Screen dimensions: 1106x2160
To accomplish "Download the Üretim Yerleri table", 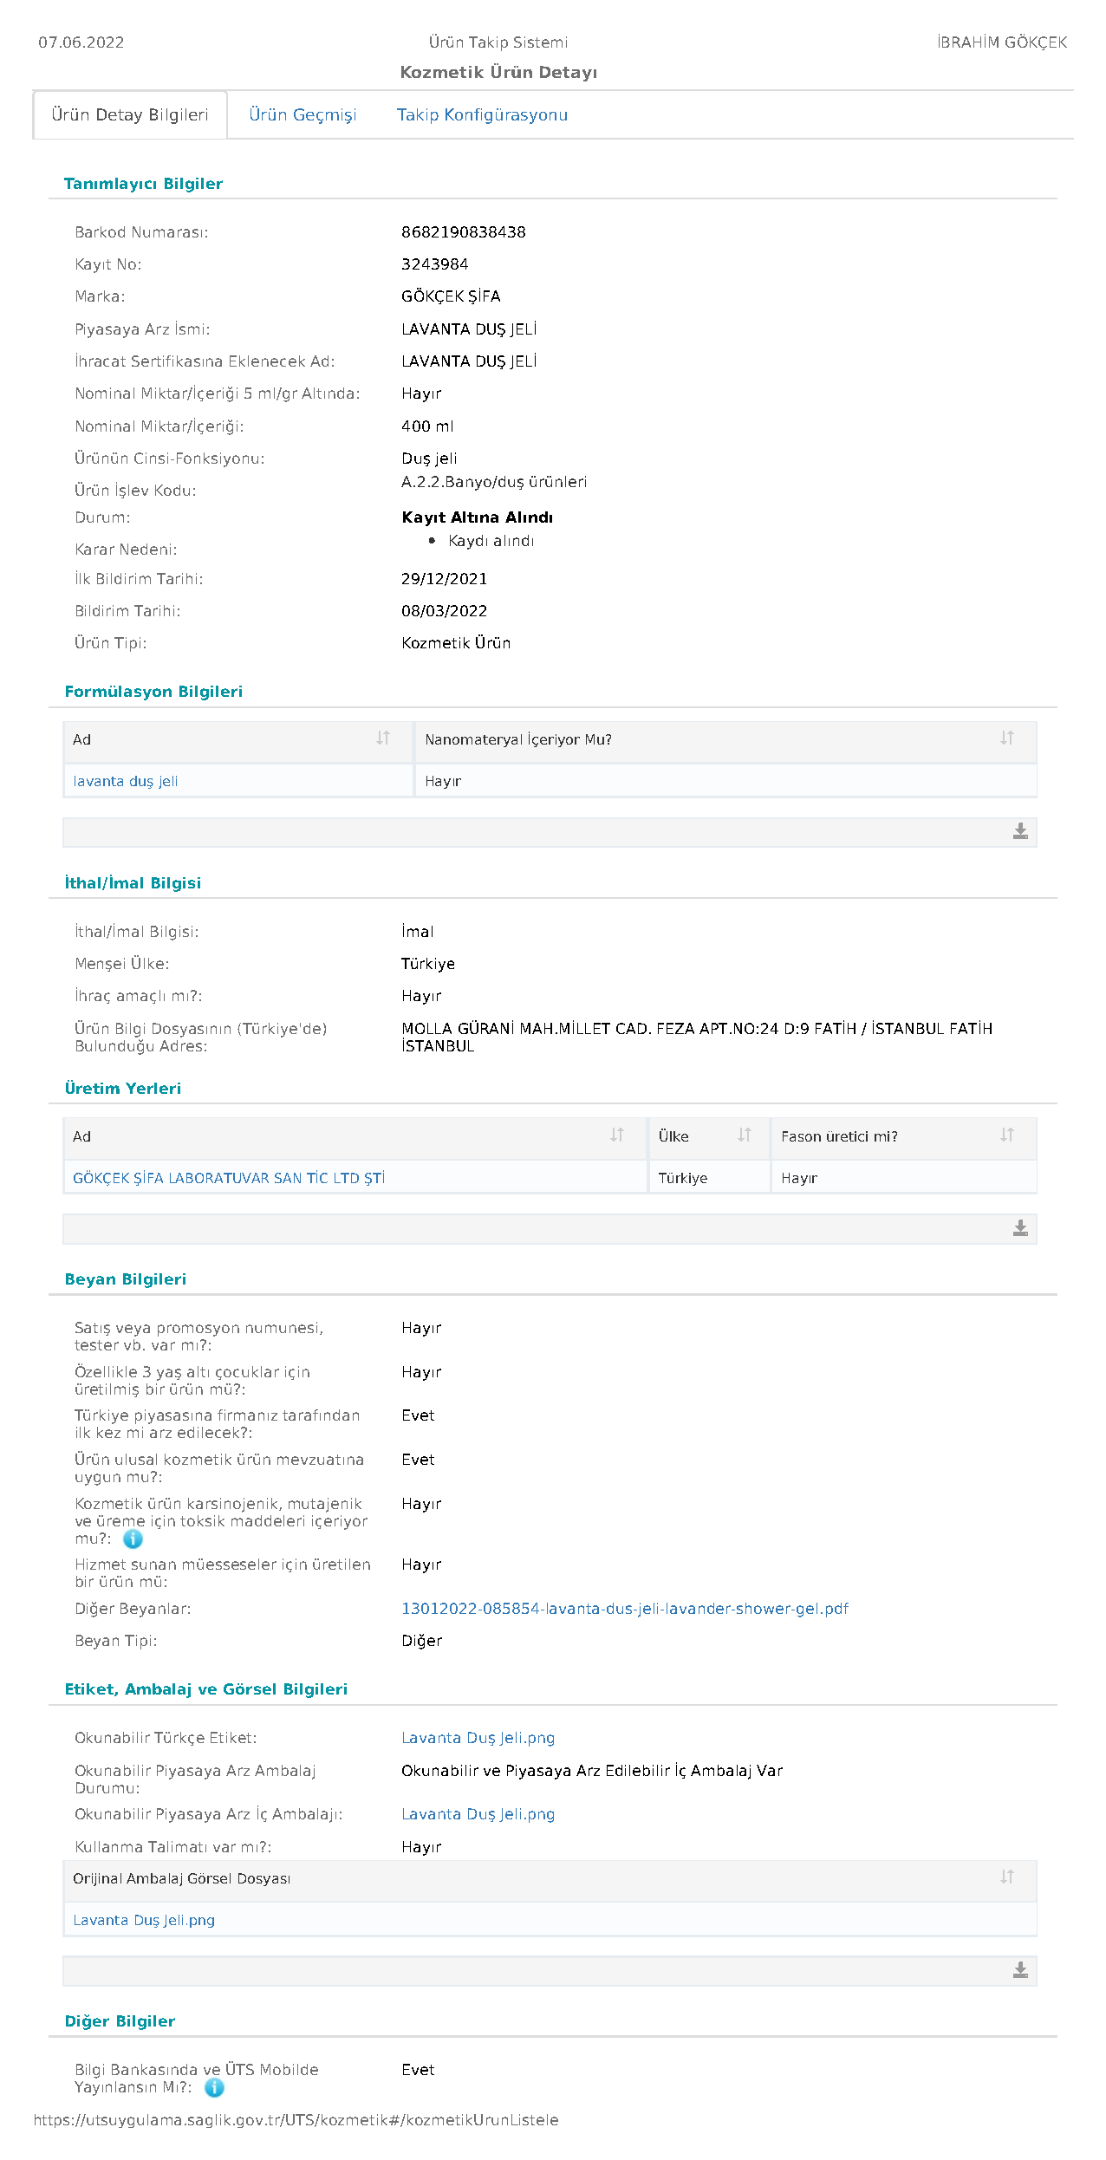I will click(1020, 1228).
